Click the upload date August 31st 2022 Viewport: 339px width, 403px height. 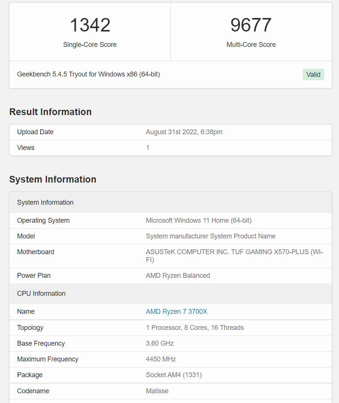click(x=184, y=132)
